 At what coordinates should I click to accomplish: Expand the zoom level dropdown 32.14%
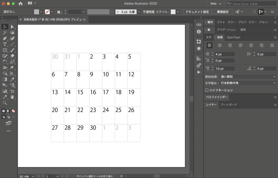point(33,176)
